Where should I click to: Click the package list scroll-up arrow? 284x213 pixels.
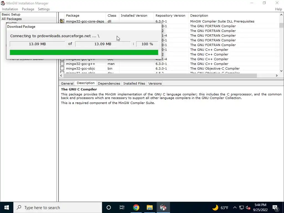(x=281, y=15)
